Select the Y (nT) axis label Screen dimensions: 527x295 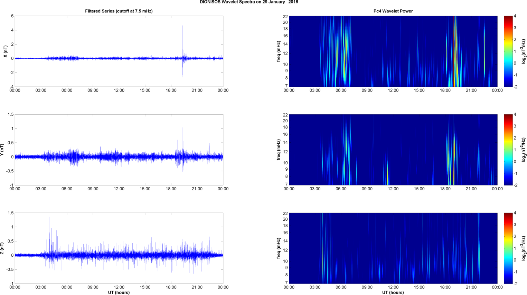click(2, 150)
